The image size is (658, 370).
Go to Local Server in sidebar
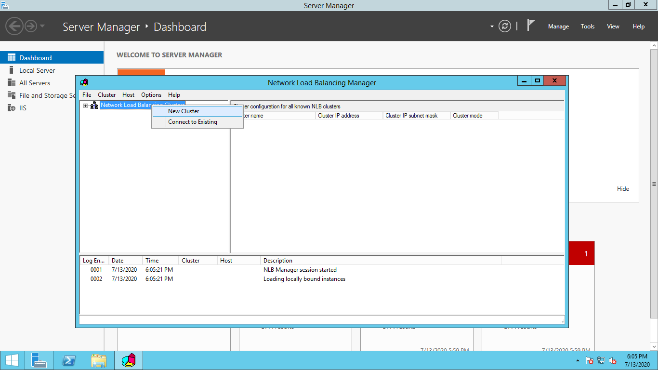point(37,70)
